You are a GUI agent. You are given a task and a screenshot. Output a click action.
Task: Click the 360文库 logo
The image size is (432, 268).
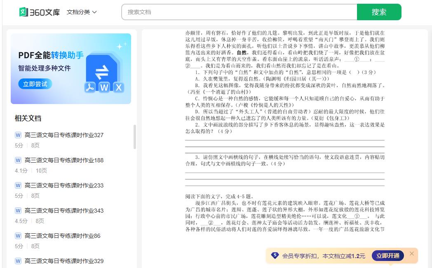pos(40,12)
